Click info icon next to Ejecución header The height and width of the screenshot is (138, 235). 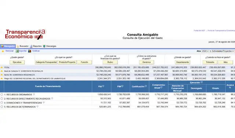(x=202, y=82)
